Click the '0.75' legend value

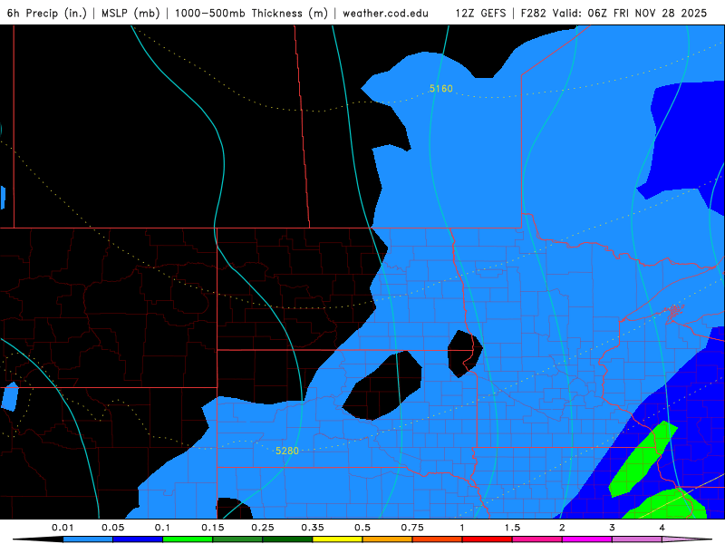coord(412,528)
